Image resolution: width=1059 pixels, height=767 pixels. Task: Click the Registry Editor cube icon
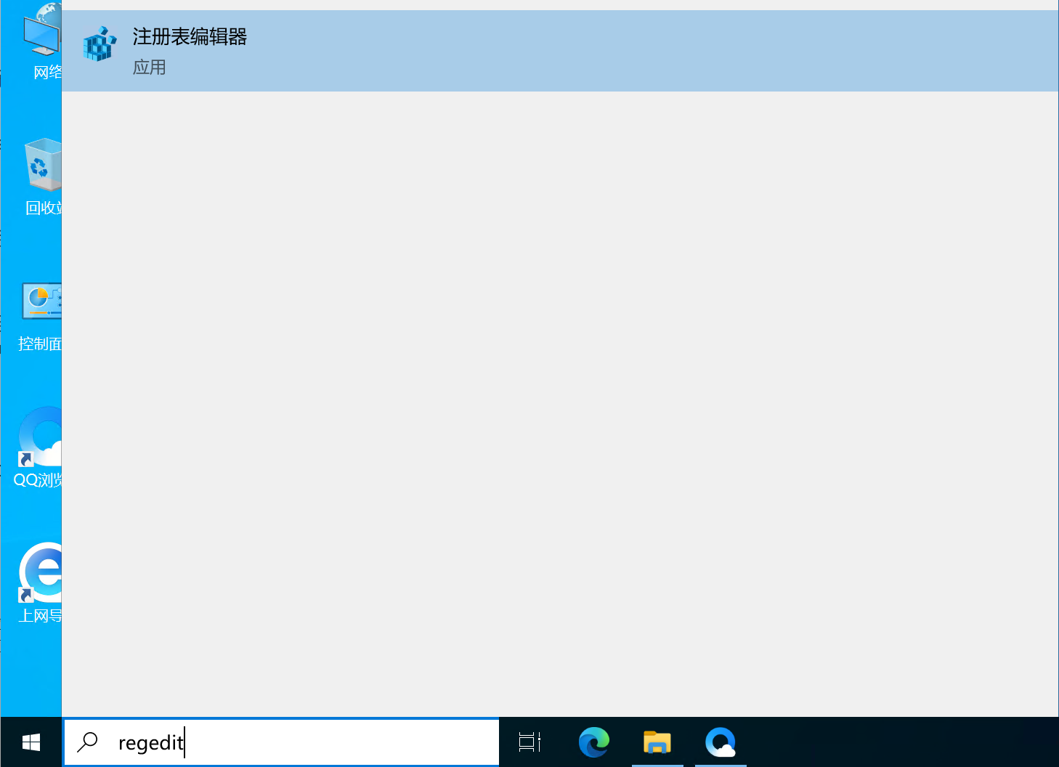[x=100, y=44]
